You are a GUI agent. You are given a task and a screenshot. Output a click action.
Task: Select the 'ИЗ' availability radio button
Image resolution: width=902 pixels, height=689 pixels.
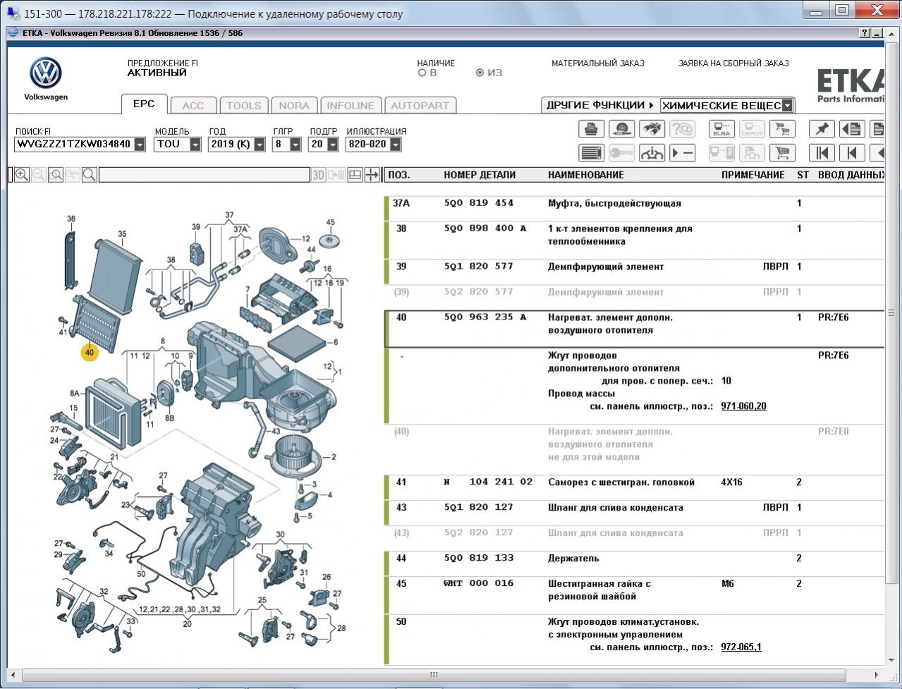480,73
